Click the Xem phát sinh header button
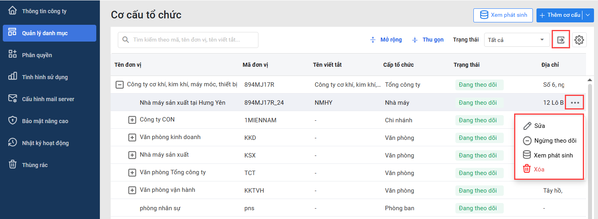Screen dimensions: 598x219 click(x=503, y=15)
